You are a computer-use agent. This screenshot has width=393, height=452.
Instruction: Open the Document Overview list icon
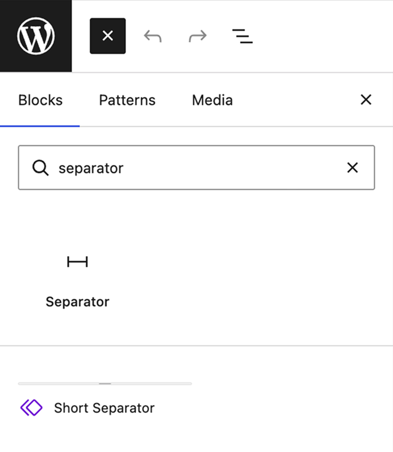coord(242,35)
